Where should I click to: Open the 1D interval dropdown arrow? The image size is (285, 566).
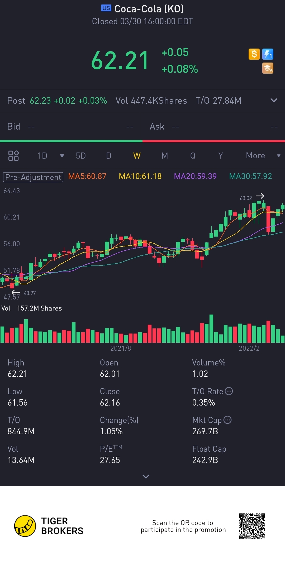pos(62,156)
